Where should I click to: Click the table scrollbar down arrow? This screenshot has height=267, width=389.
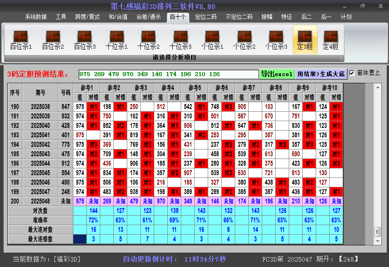tap(378, 241)
